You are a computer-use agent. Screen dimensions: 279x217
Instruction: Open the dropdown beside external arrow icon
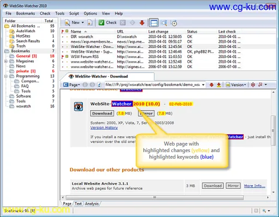coord(266,85)
